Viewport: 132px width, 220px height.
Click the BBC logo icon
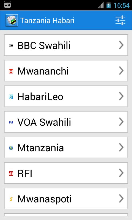(11, 45)
